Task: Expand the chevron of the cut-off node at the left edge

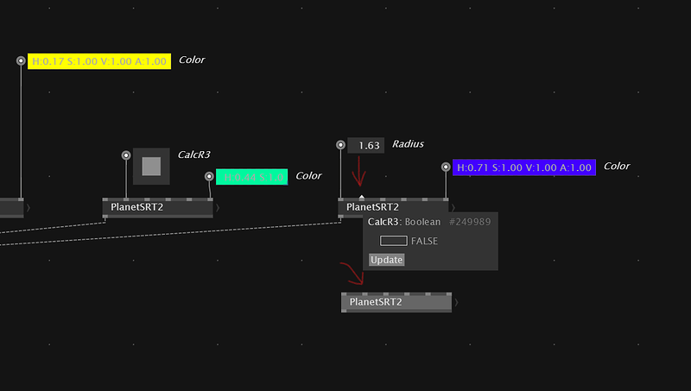Action: tap(29, 208)
